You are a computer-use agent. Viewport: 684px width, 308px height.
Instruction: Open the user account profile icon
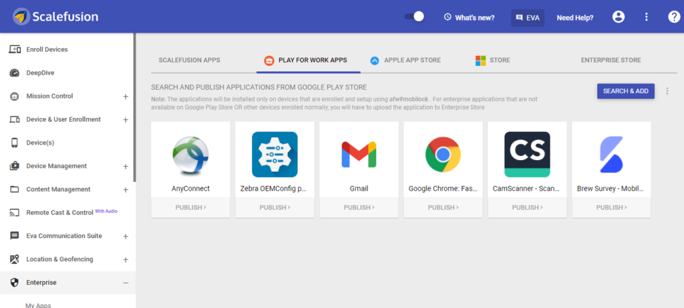point(618,17)
